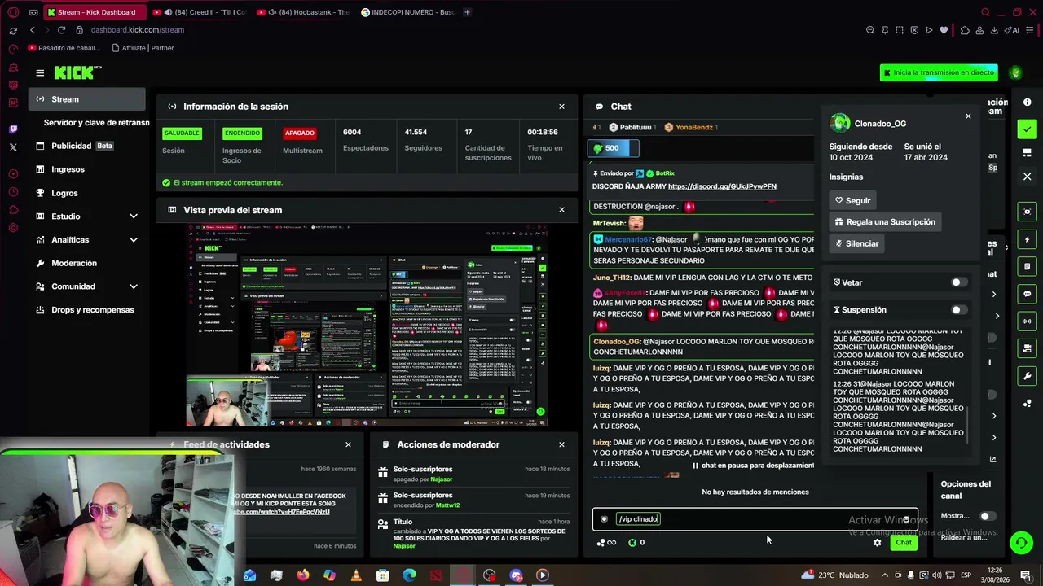Screen dimensions: 1043x586
Task: Close the Información de la sesión panel
Action: tap(561, 107)
